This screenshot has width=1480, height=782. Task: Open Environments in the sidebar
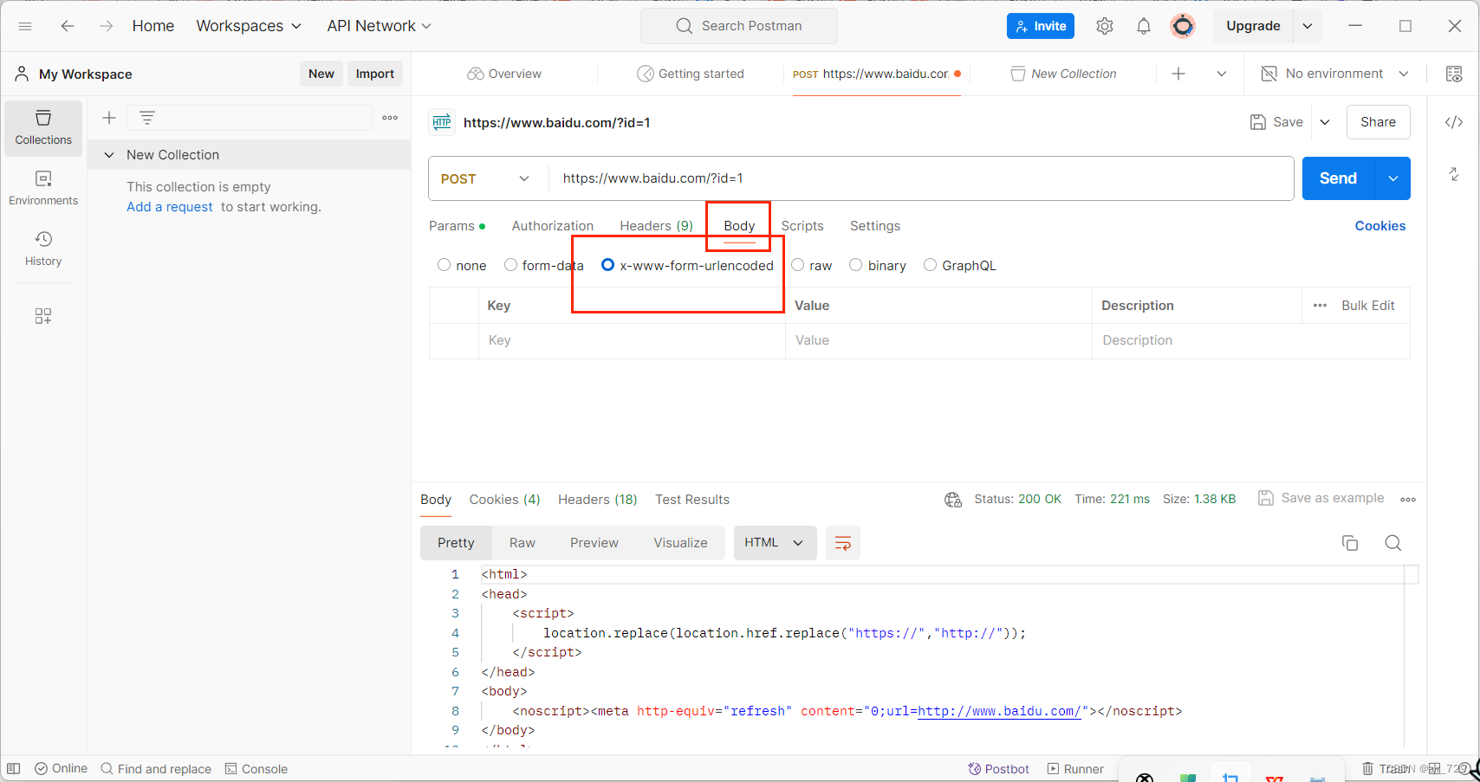pos(43,188)
